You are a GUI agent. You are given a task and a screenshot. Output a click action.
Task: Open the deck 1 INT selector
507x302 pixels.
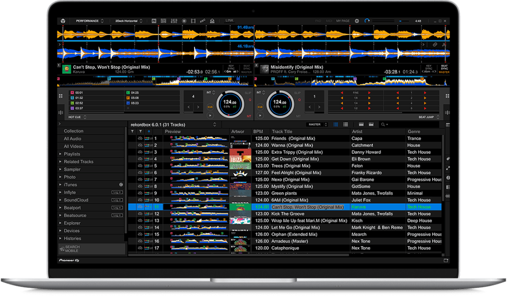point(211,93)
